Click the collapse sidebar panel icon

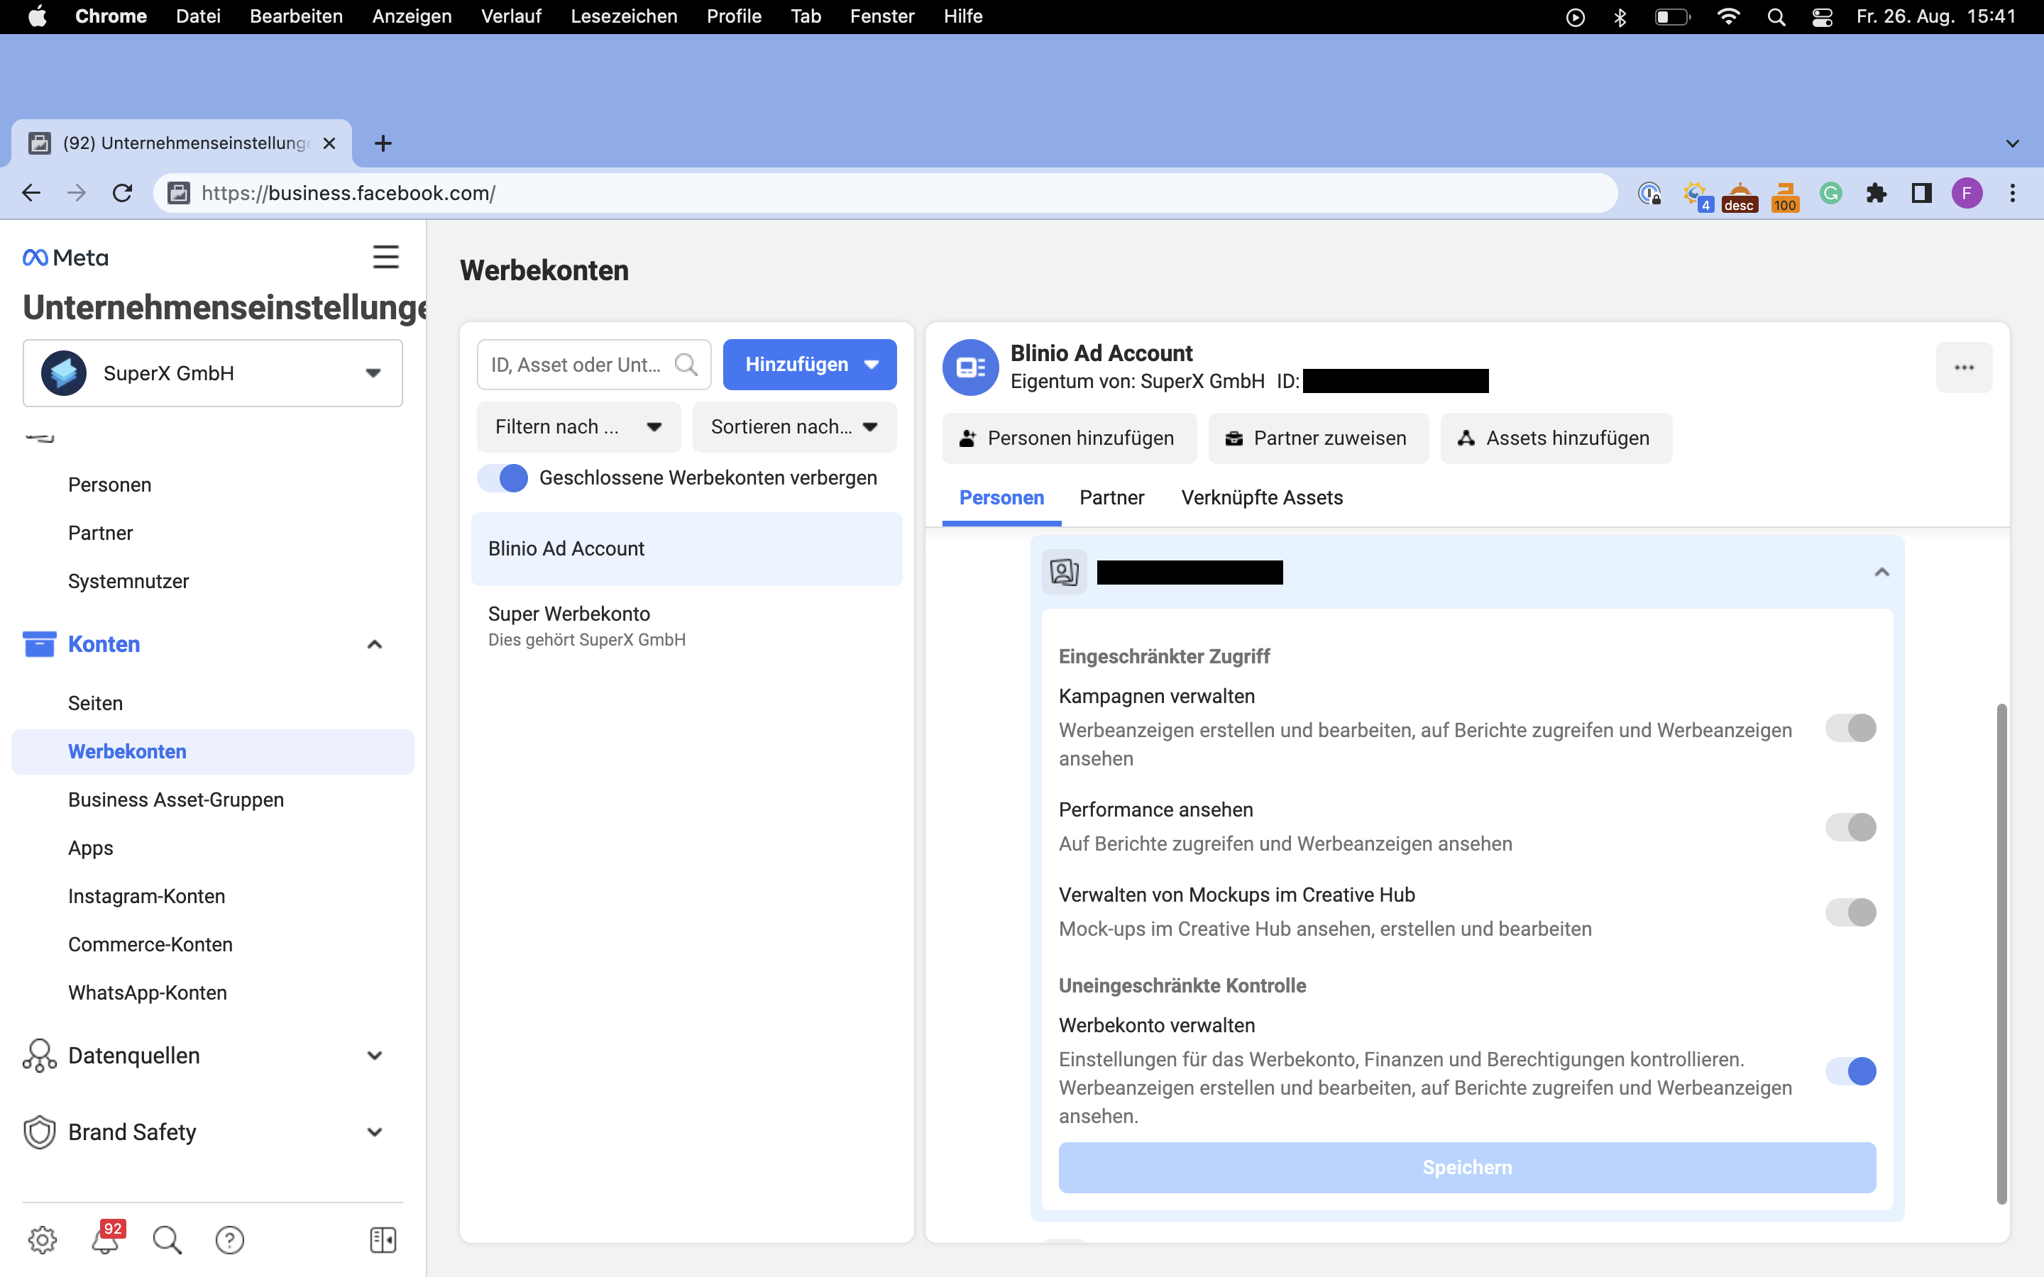tap(383, 1239)
